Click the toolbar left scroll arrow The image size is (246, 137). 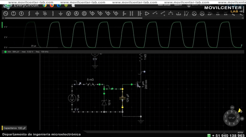pos(3,18)
